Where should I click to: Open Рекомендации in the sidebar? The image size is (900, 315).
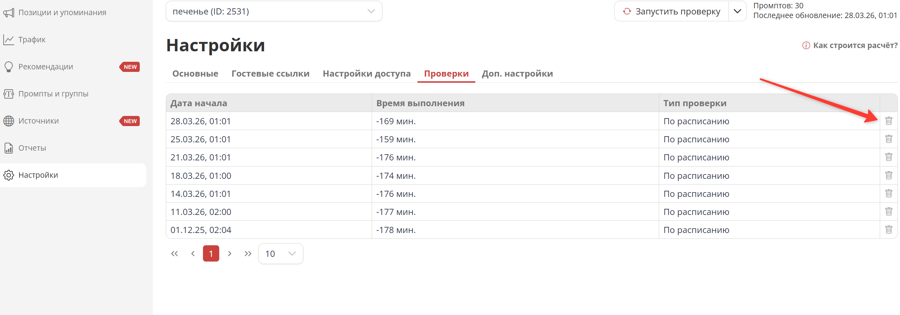click(x=46, y=67)
